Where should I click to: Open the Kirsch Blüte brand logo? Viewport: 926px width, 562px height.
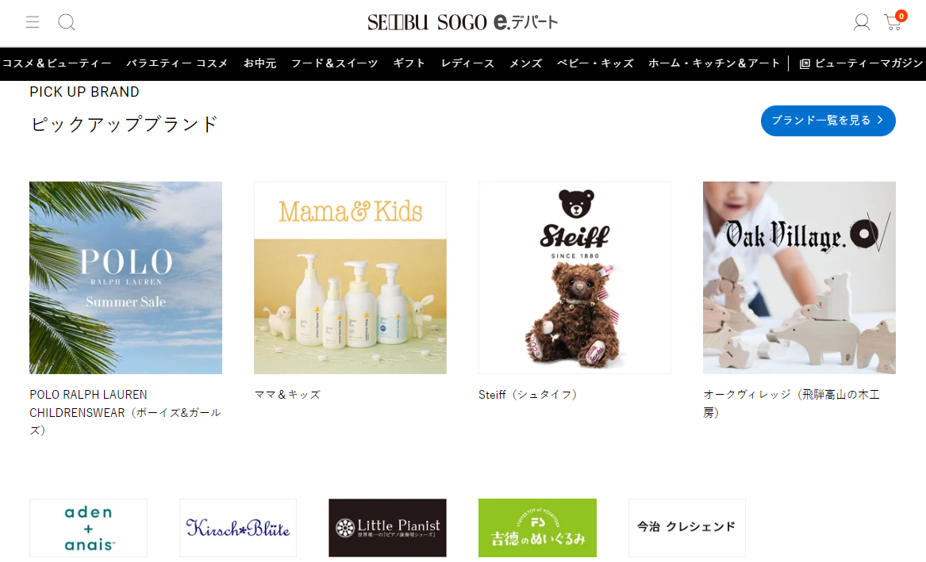(x=238, y=528)
